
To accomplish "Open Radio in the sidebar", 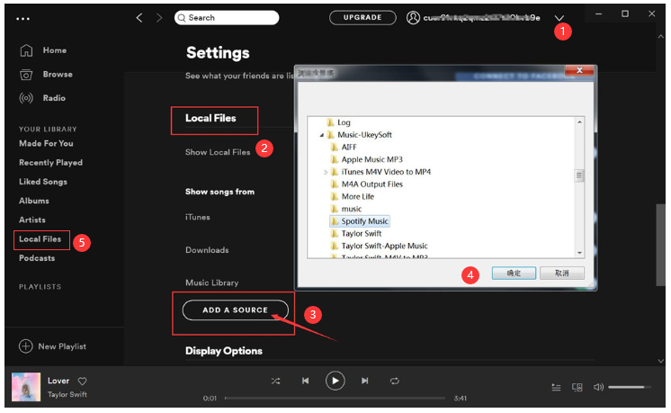I will point(54,98).
